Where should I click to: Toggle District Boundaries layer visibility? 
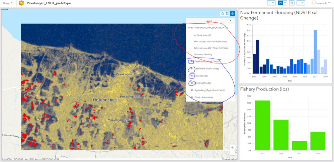[192, 98]
